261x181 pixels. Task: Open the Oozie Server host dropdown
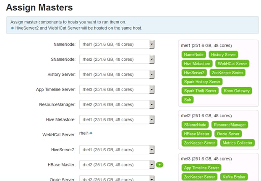pos(117,178)
